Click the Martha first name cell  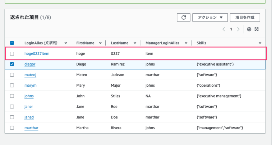[82, 128]
